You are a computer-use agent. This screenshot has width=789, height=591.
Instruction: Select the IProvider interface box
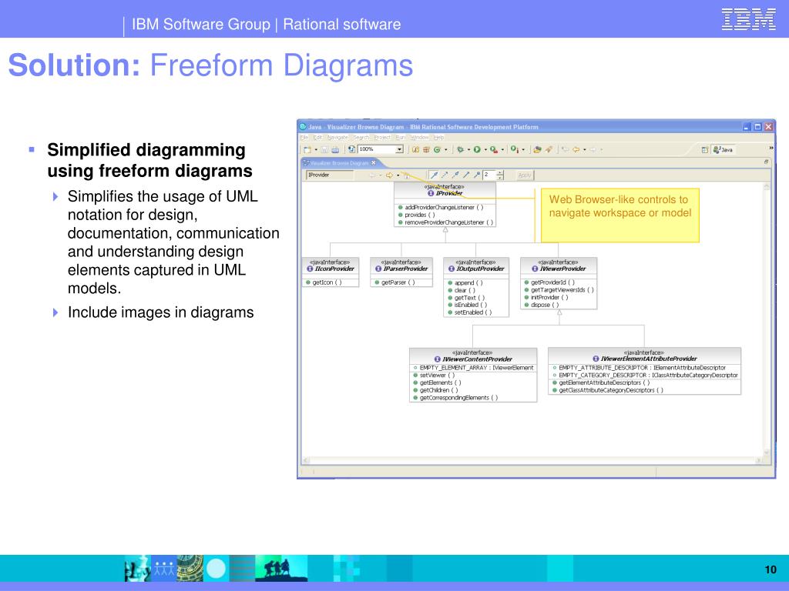(445, 204)
